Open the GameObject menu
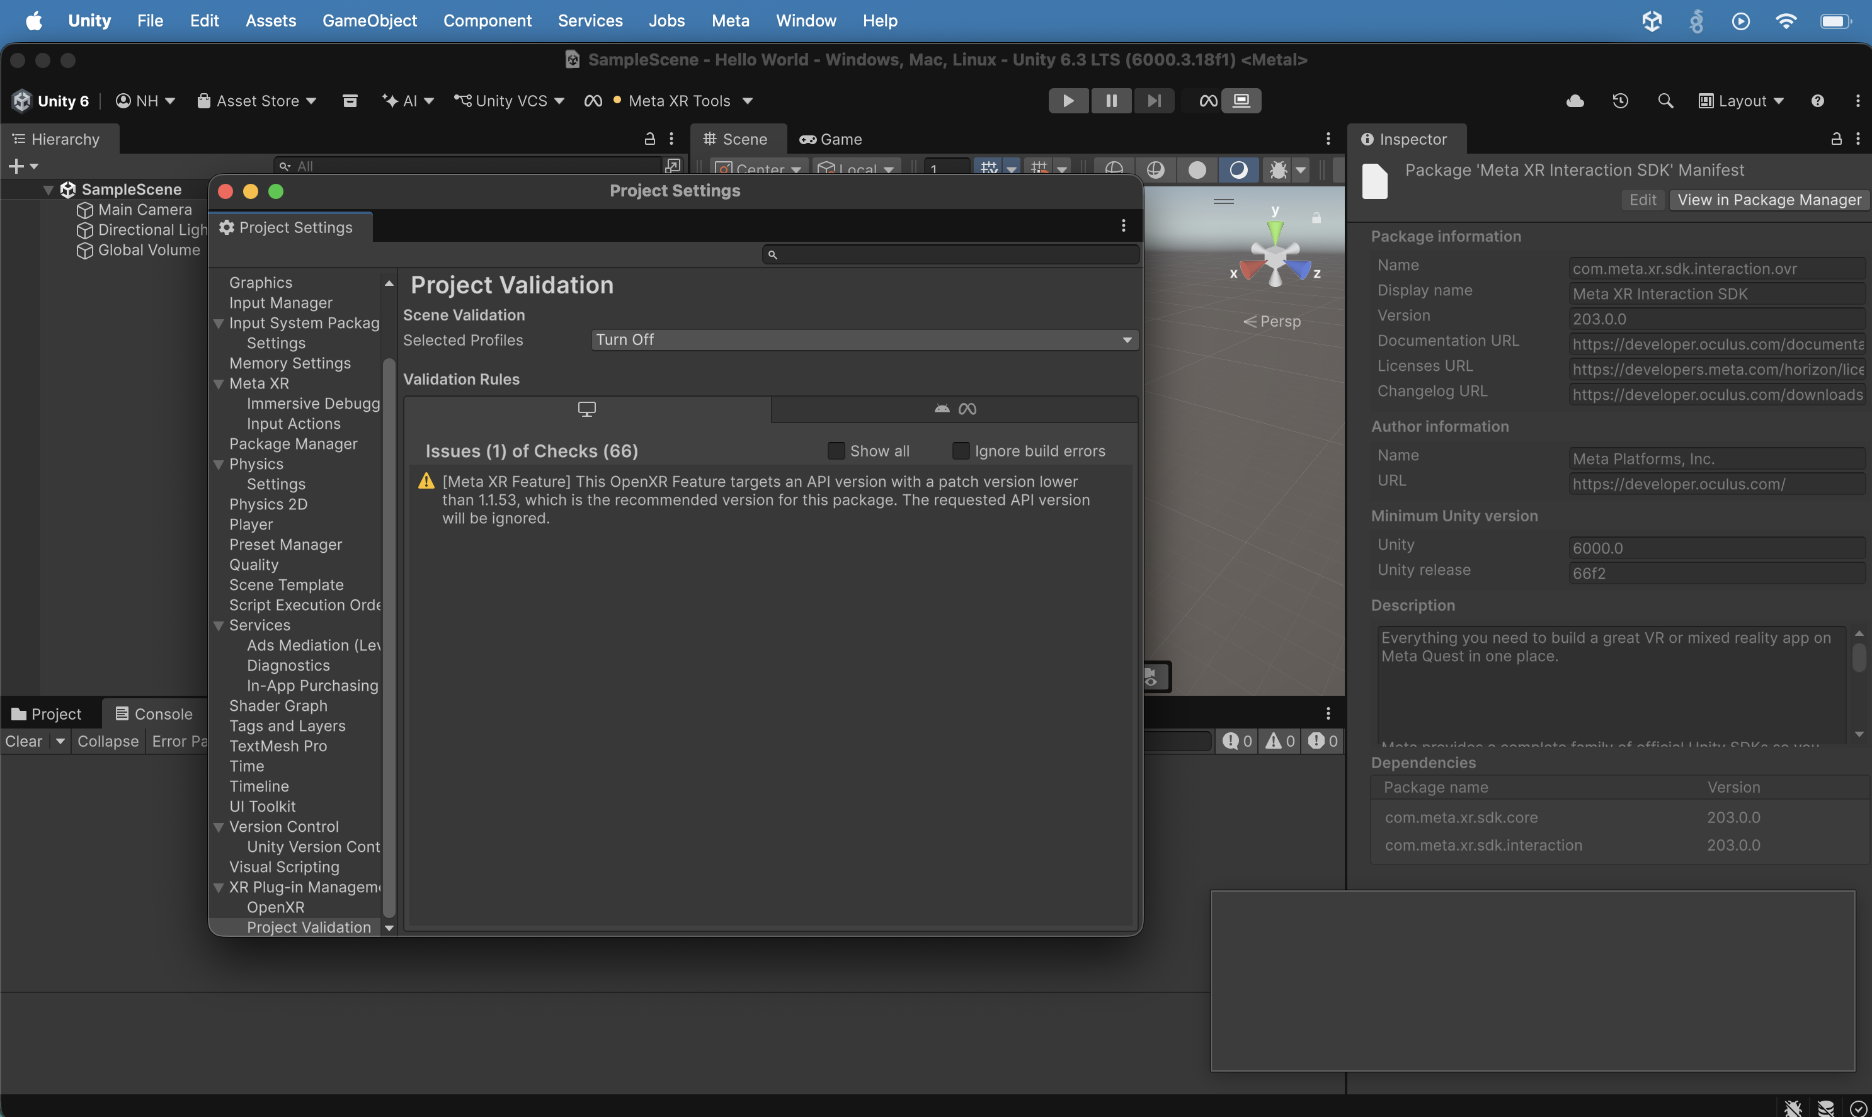1872x1117 pixels. [x=369, y=20]
